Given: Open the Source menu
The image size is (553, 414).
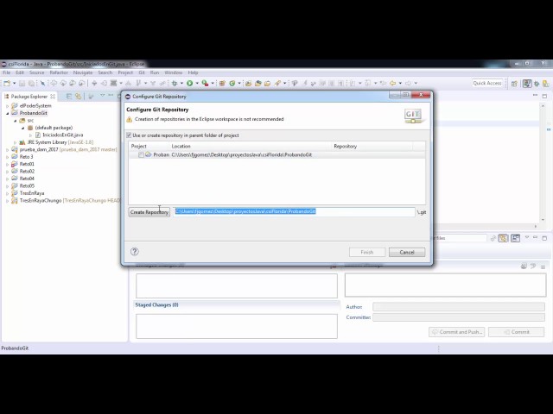Looking at the screenshot, I should click(36, 72).
